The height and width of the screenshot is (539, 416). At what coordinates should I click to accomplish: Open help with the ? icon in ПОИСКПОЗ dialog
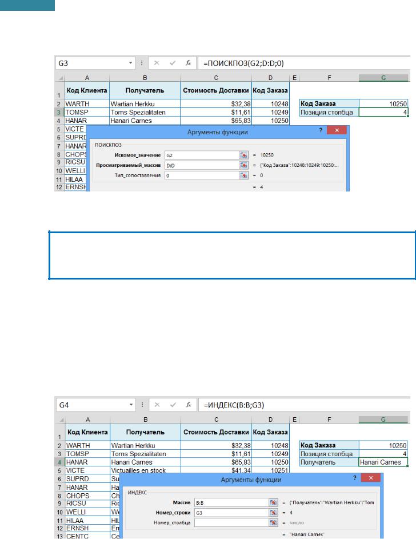pos(321,130)
